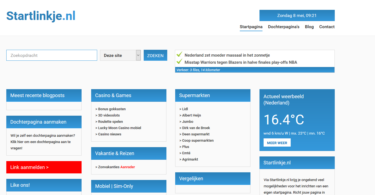The height and width of the screenshot is (195, 375).
Task: Open headline Nederland zet moeder massaal in het zonnetje
Action: pyautogui.click(x=227, y=55)
